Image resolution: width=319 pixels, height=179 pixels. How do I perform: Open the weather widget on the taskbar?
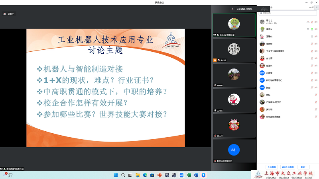click(8, 175)
